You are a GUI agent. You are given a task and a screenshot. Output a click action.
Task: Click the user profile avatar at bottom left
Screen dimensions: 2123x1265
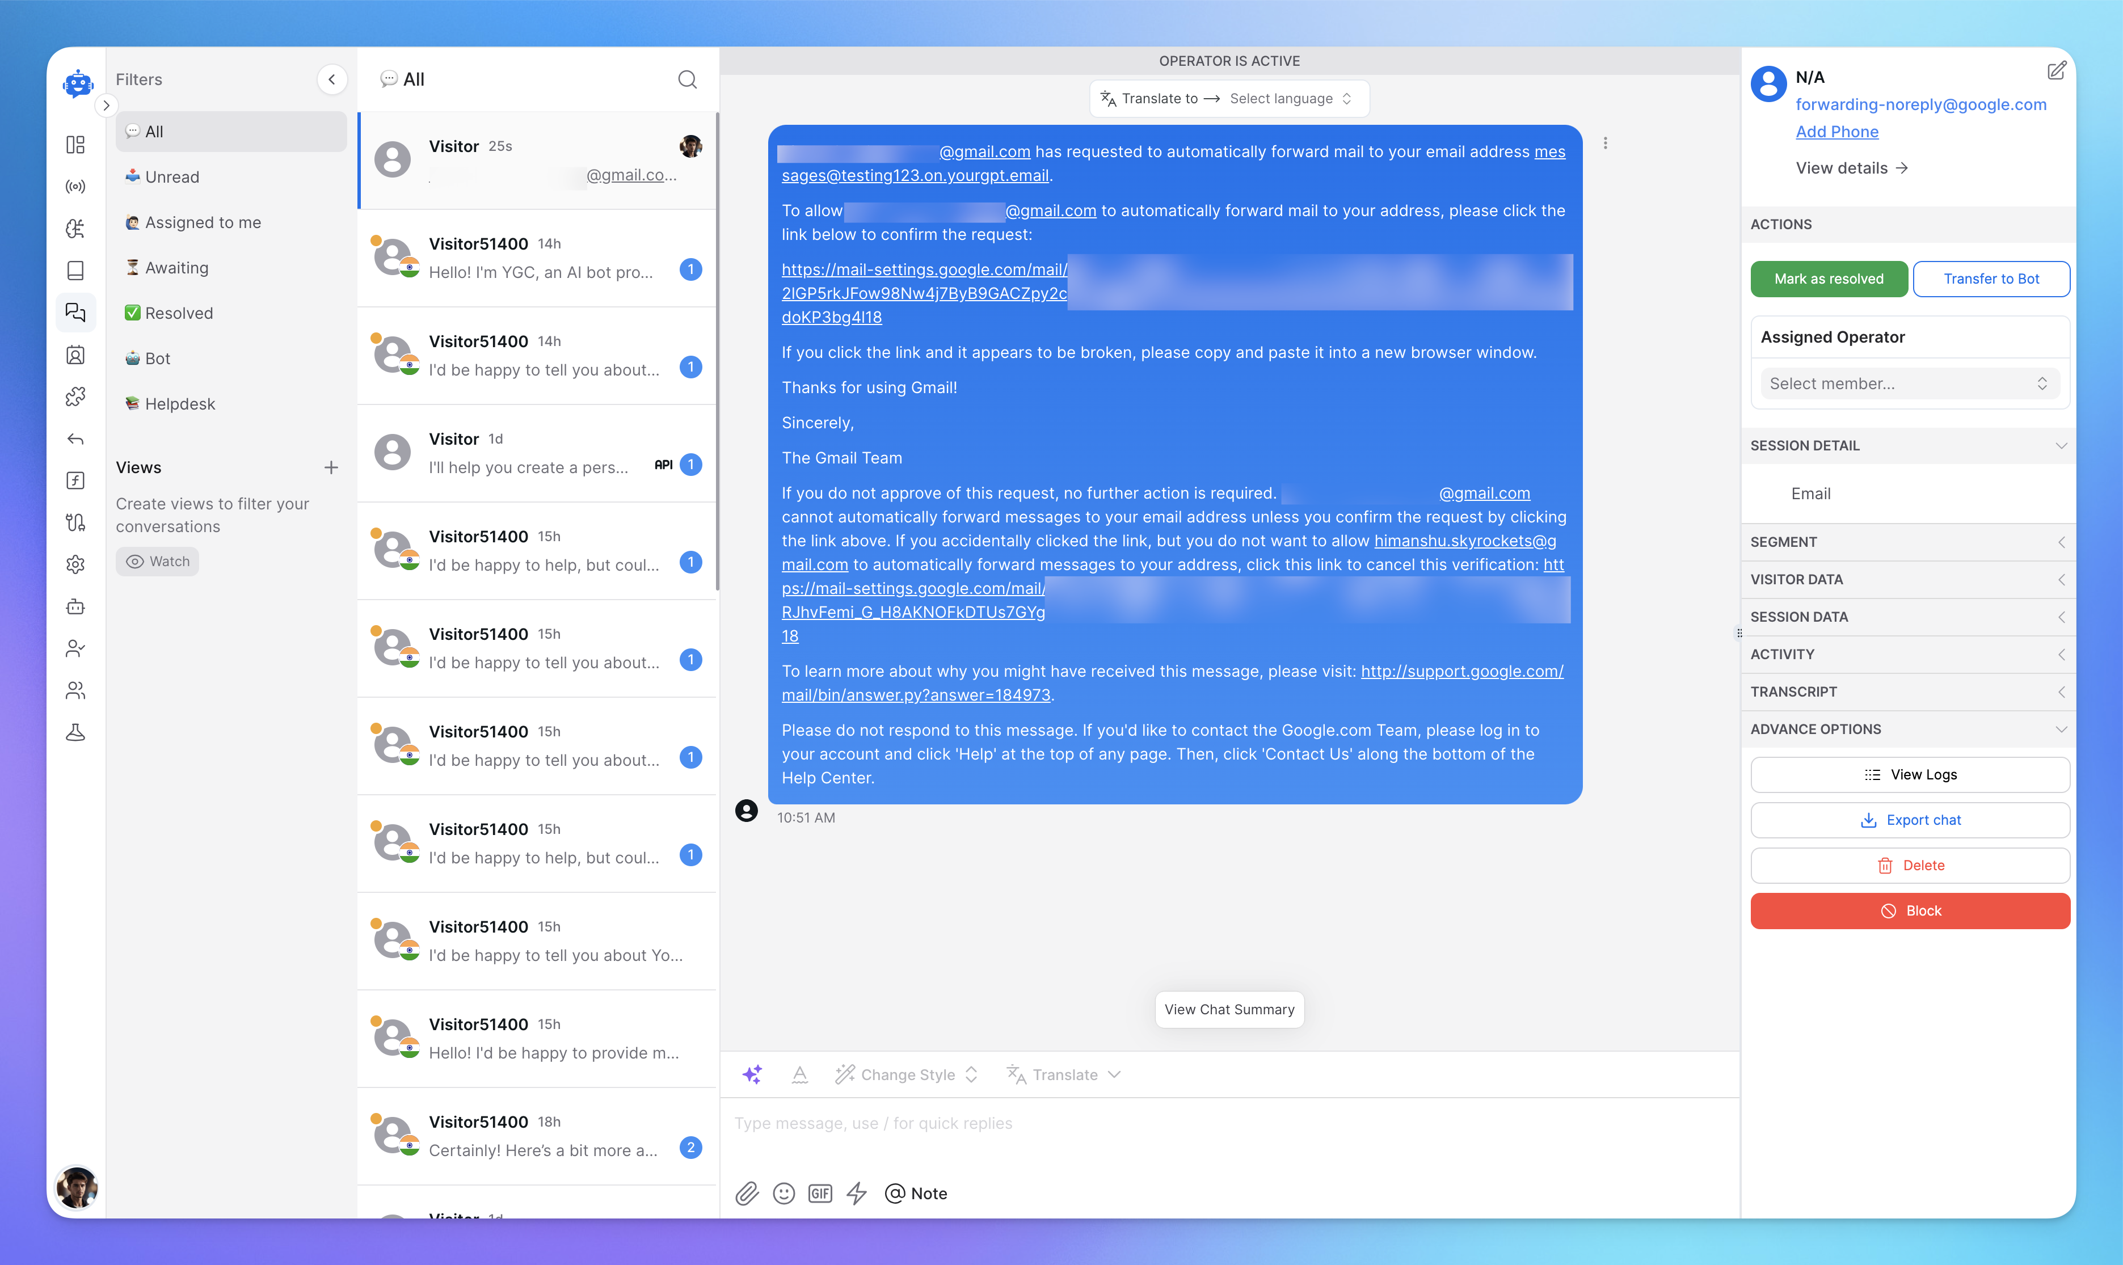[x=76, y=1188]
